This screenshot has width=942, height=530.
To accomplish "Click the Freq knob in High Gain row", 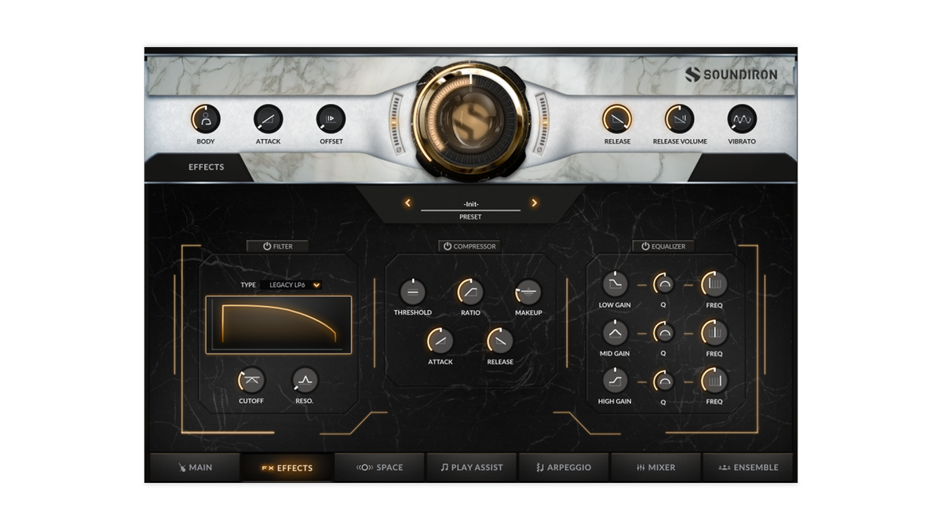I will (x=714, y=382).
